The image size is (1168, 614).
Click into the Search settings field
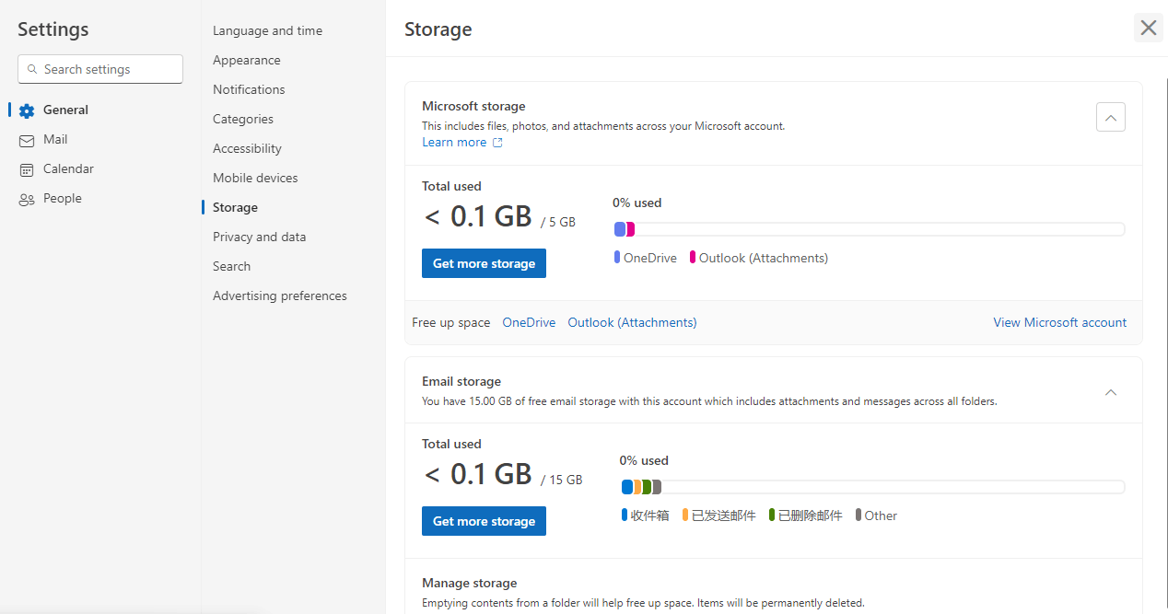[x=100, y=69]
